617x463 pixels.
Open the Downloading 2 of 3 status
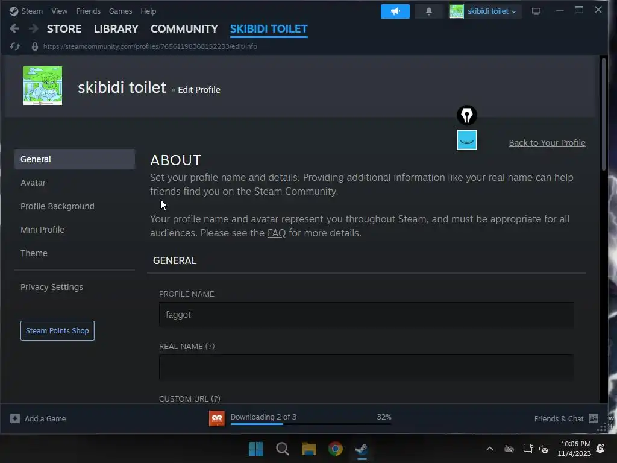[264, 417]
